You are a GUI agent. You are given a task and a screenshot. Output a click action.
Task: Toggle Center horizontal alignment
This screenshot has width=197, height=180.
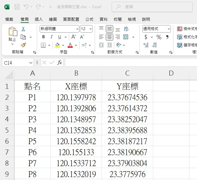coord(110,37)
